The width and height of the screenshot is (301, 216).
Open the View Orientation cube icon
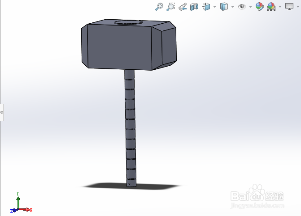(206, 7)
